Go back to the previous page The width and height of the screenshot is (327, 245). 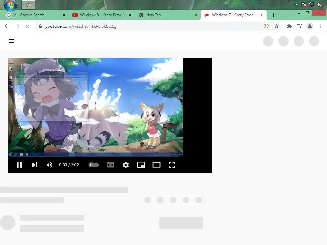point(7,26)
